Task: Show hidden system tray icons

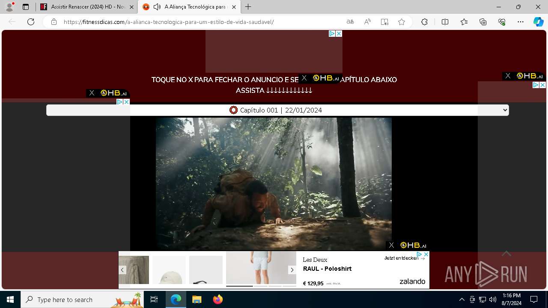Action: point(462,299)
